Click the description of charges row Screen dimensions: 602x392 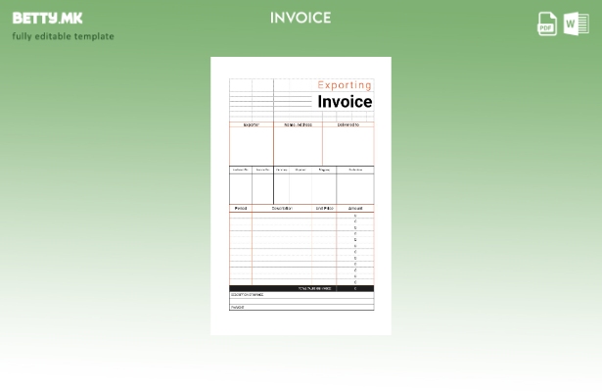coord(301,295)
